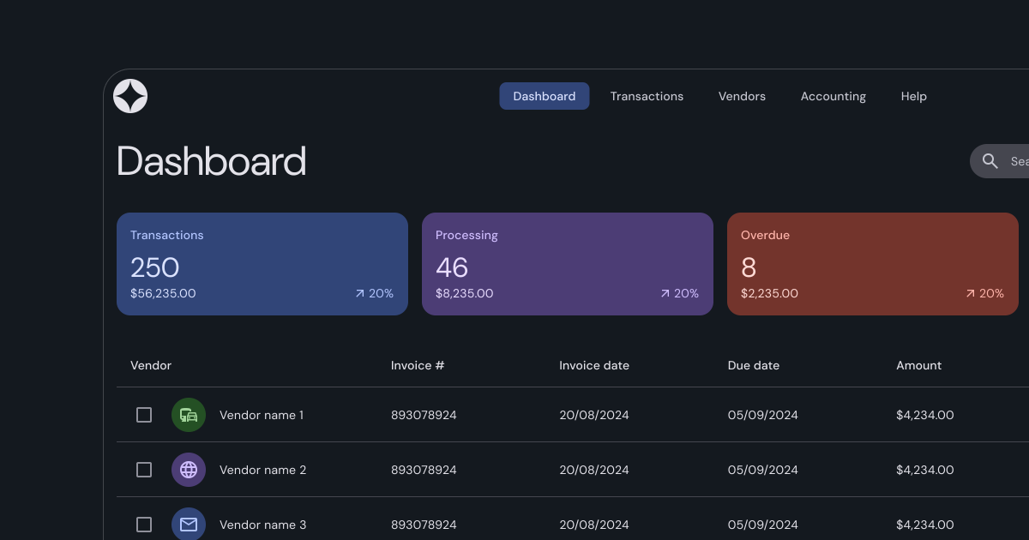Tick the Vendor name 2 checkbox
1029x540 pixels.
[x=144, y=470]
